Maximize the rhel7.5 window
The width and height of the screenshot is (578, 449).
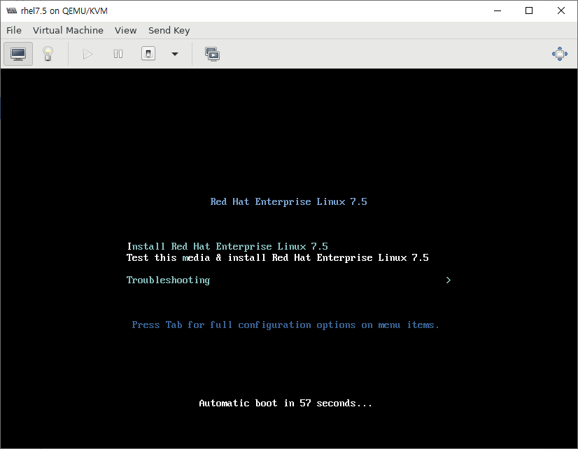(529, 10)
